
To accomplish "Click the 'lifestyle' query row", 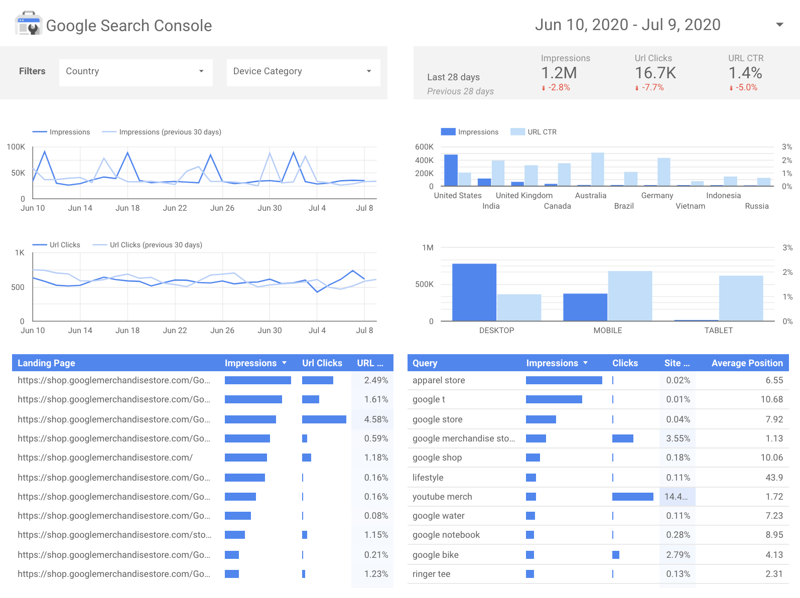I will (598, 477).
